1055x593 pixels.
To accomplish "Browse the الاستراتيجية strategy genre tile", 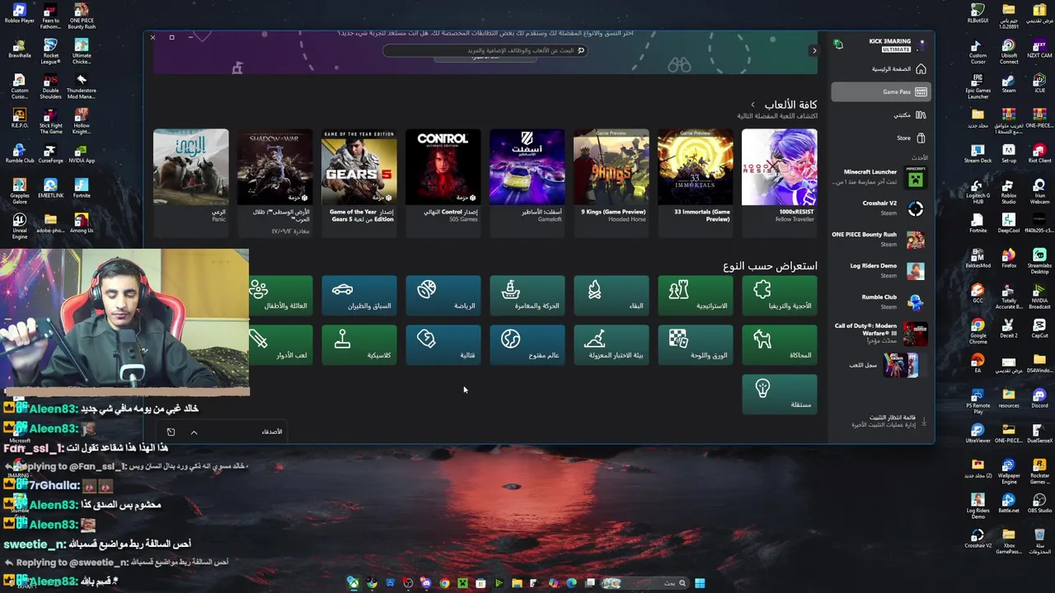I will click(x=695, y=296).
